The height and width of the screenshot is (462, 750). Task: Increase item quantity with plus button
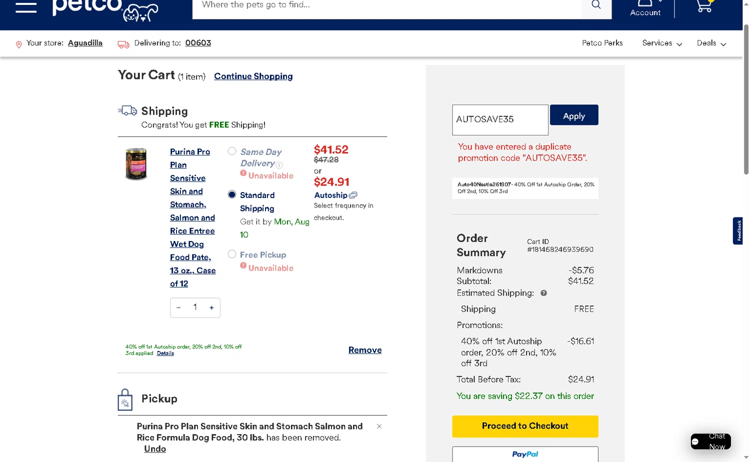211,307
